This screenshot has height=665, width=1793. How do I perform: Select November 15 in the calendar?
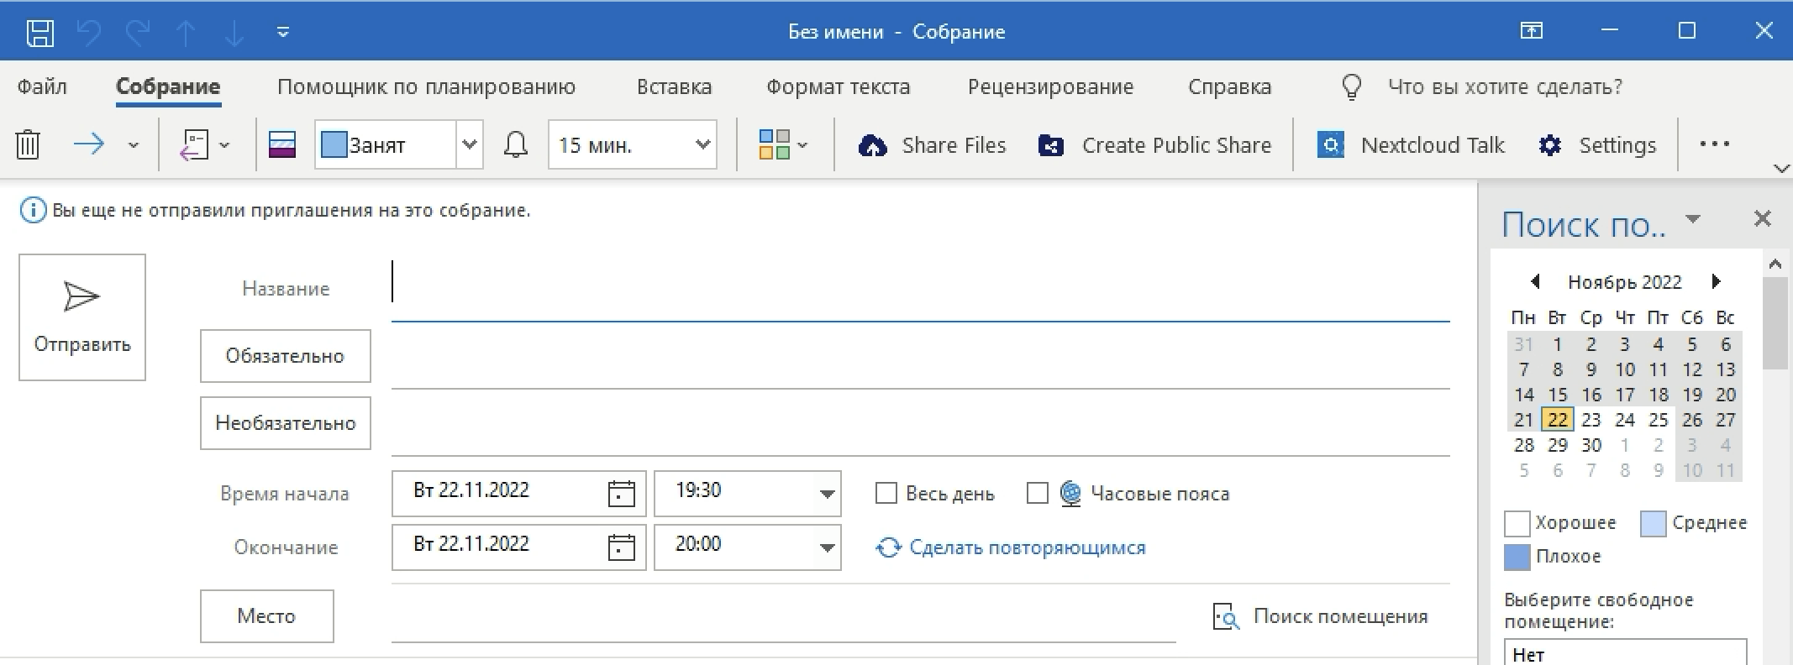click(x=1558, y=395)
